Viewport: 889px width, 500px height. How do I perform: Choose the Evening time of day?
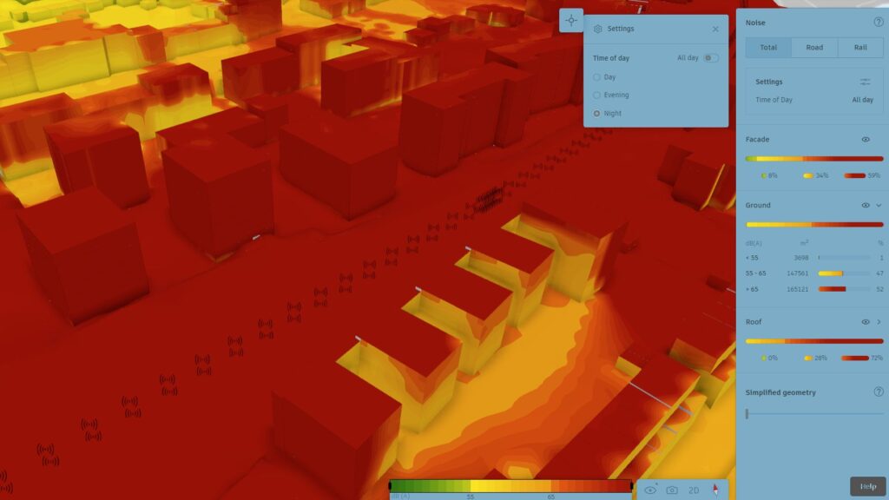(597, 95)
